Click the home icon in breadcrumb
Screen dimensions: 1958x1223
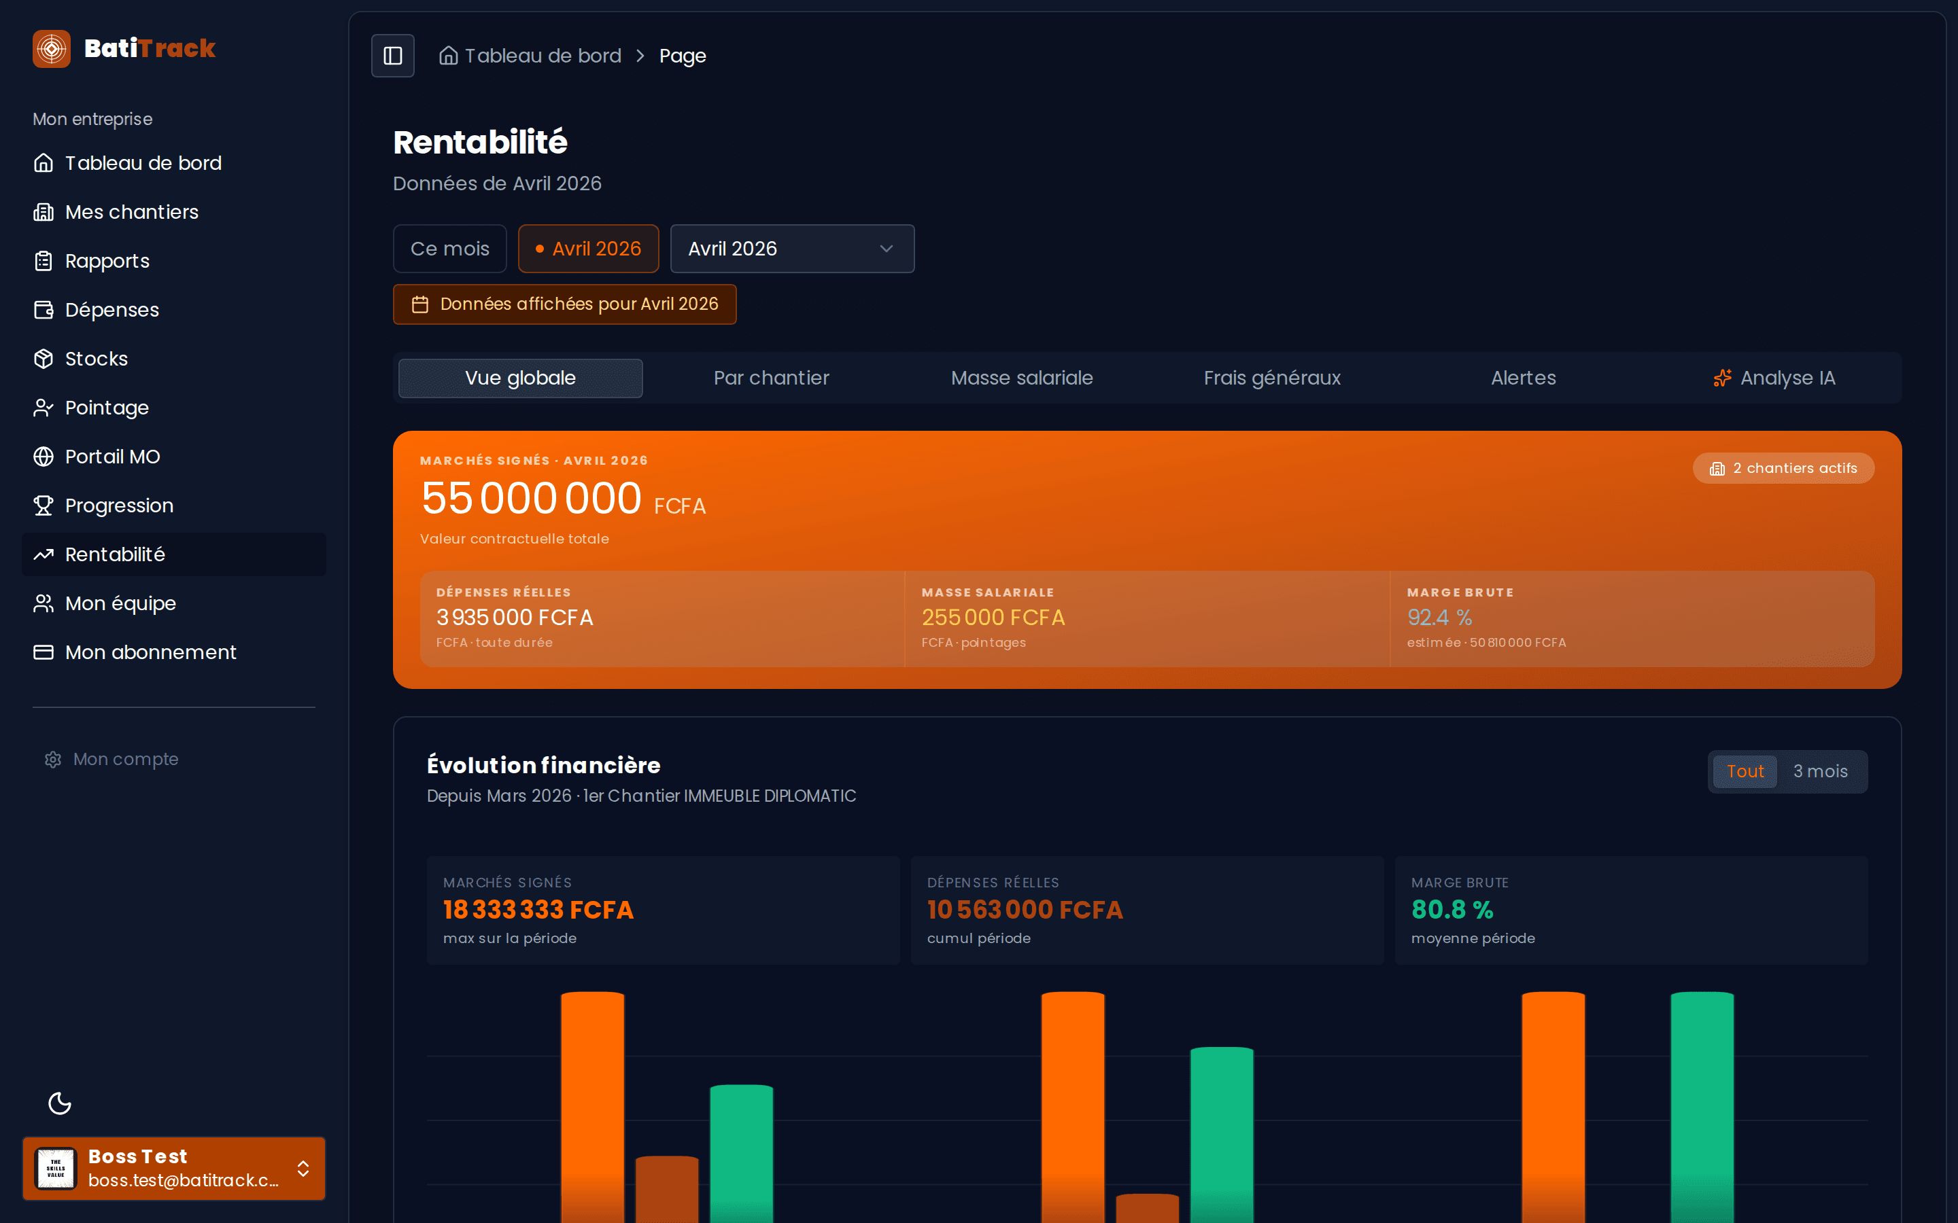tap(448, 56)
